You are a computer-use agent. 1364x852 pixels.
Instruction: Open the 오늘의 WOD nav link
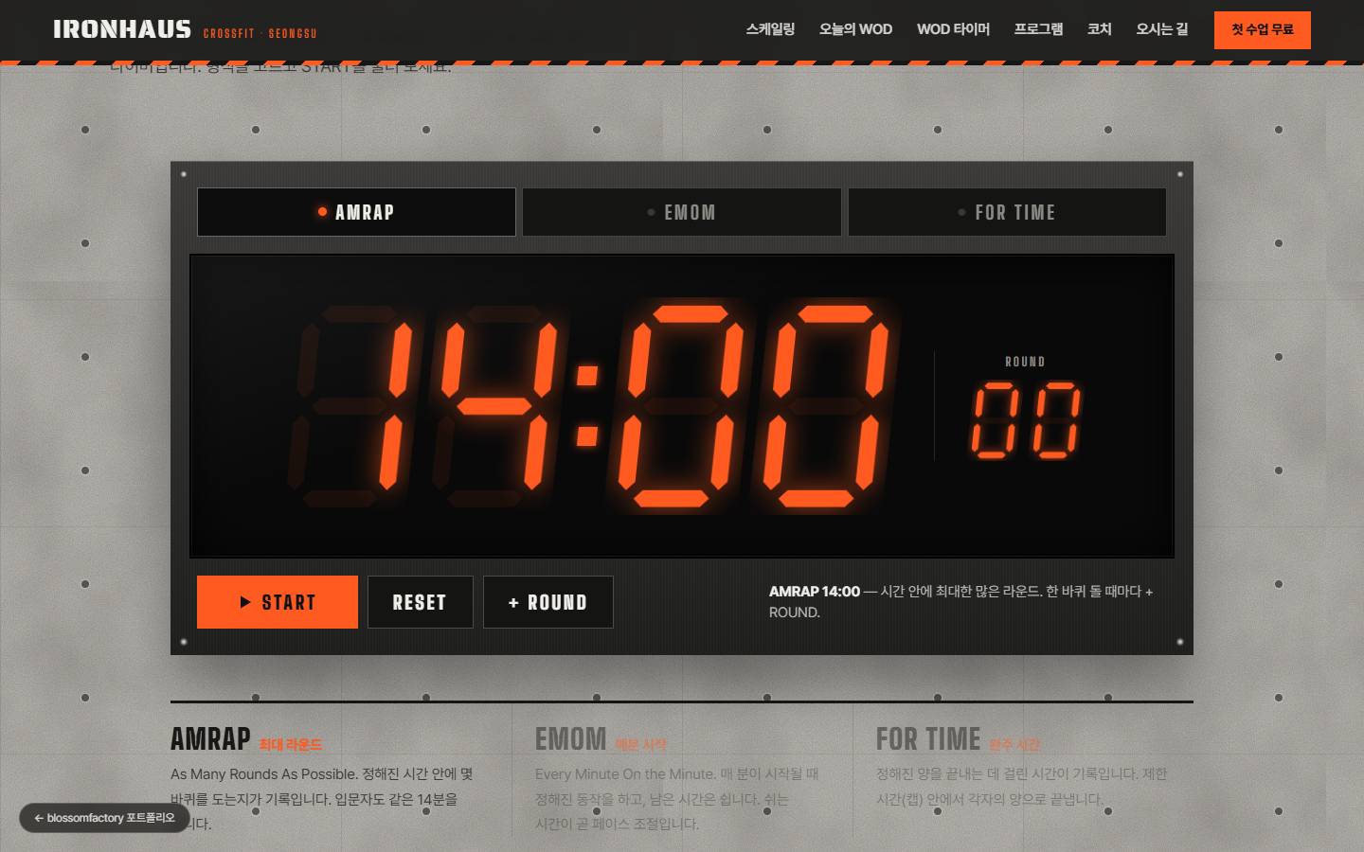855,29
